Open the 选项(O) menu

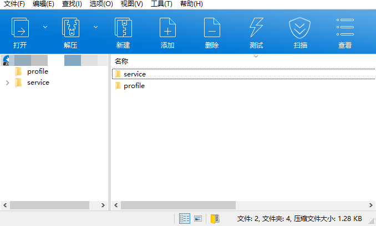tap(101, 4)
